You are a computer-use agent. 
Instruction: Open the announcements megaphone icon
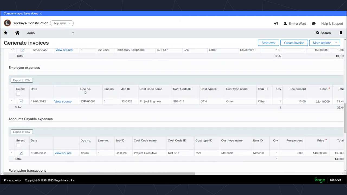click(x=276, y=24)
